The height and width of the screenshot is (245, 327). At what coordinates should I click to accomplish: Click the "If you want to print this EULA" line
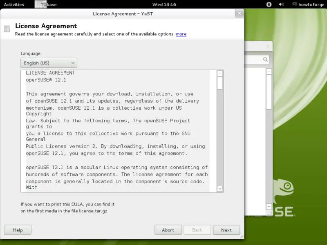coord(67,204)
